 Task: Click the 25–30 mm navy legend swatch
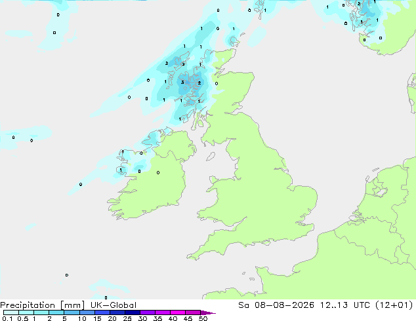132,312
